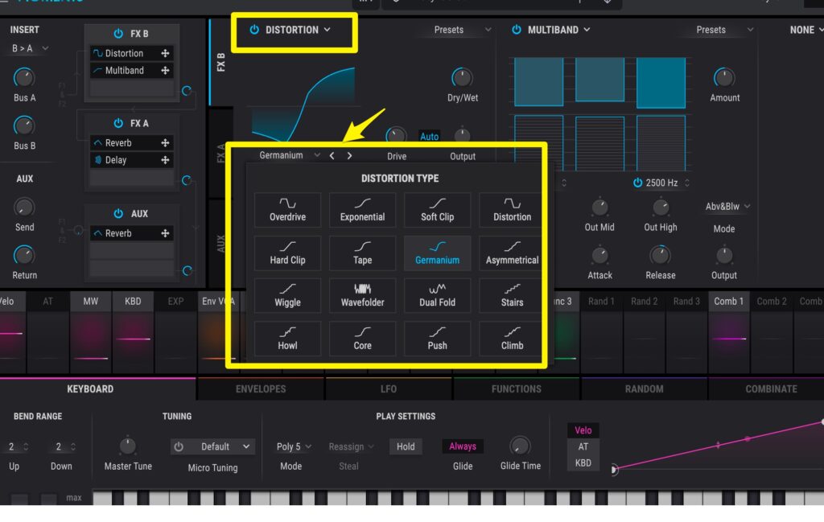This screenshot has width=824, height=522.
Task: Click the move handle on Distortion slot
Action: click(165, 54)
